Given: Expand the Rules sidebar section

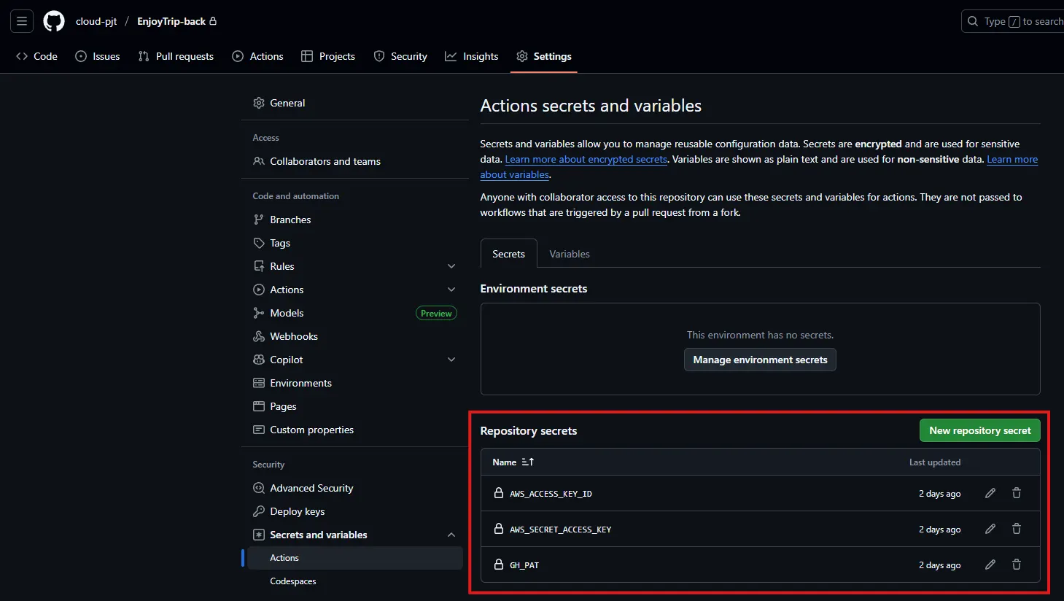Looking at the screenshot, I should 451,266.
